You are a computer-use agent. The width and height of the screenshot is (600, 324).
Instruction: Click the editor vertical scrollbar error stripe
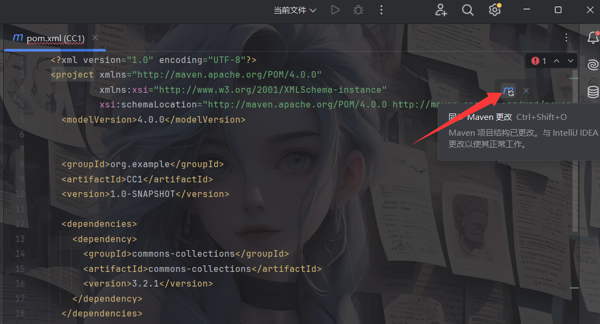574,79
